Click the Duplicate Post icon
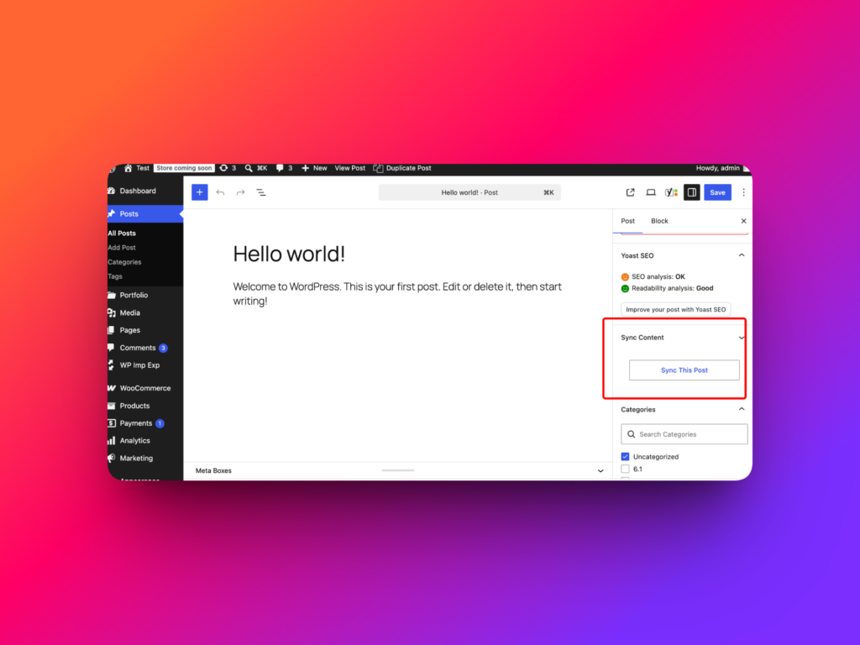Viewport: 860px width, 645px height. point(378,168)
